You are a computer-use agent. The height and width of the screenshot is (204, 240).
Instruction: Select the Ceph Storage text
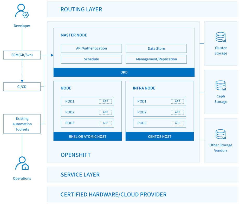[221, 99]
